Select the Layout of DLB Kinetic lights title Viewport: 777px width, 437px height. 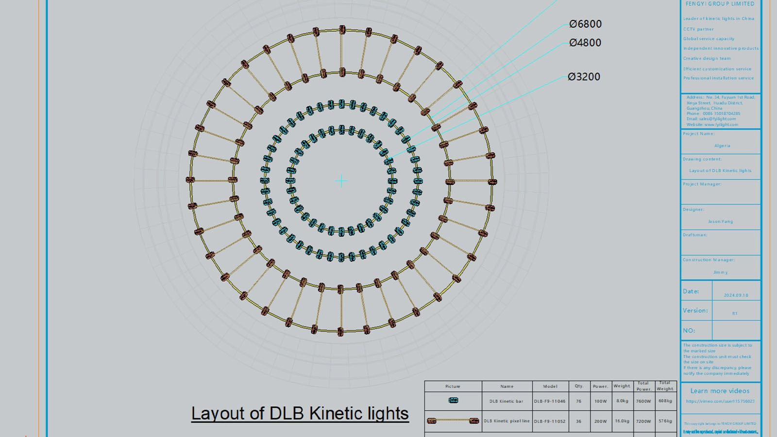pos(300,414)
